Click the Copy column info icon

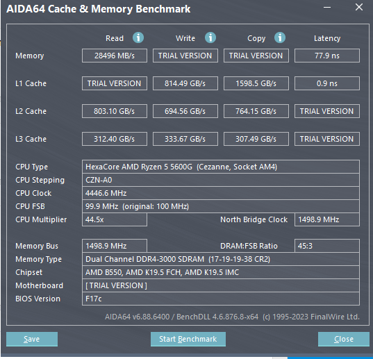tap(280, 37)
